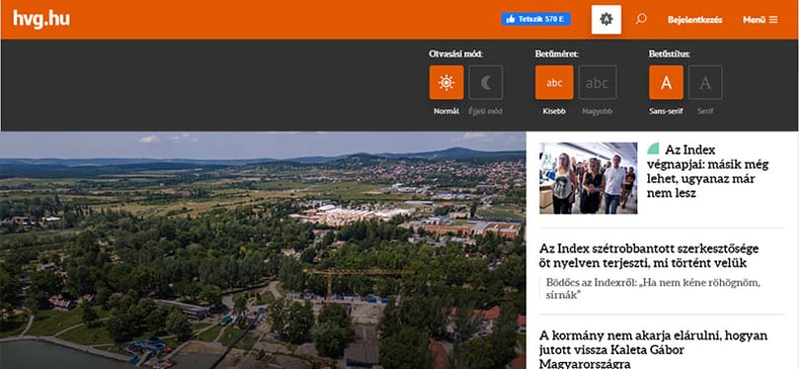Open 'Bödőcs az Indexről' sub-article
This screenshot has width=799, height=369.
pos(653,289)
